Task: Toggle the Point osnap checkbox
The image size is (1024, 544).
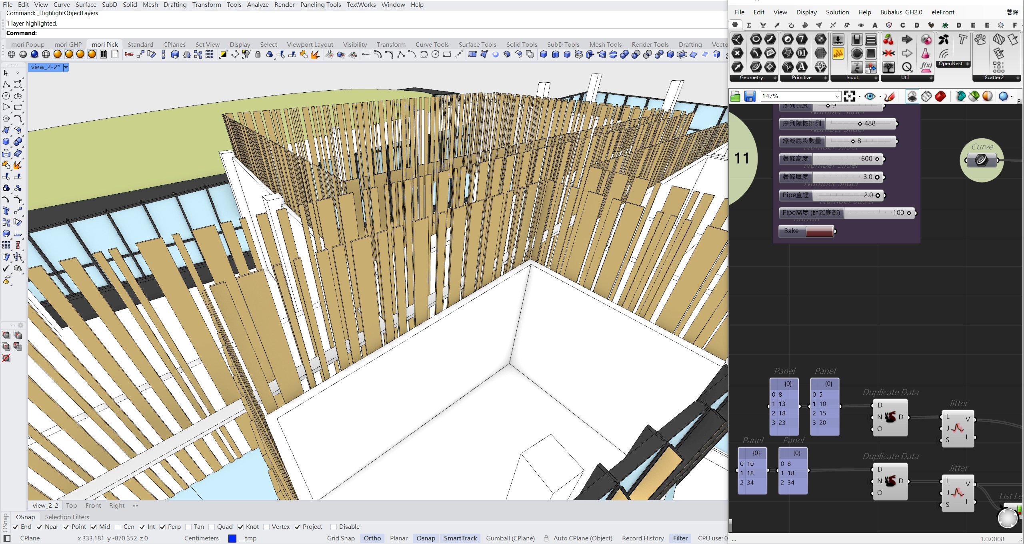Action: point(66,527)
